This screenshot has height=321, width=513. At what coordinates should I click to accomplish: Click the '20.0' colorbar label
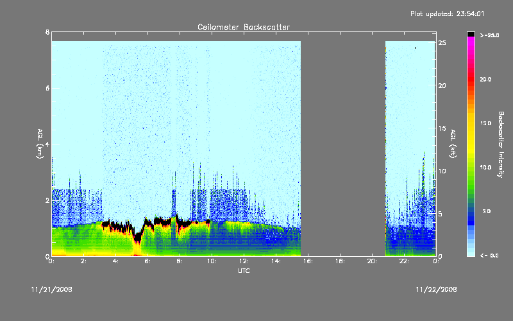pos(485,80)
